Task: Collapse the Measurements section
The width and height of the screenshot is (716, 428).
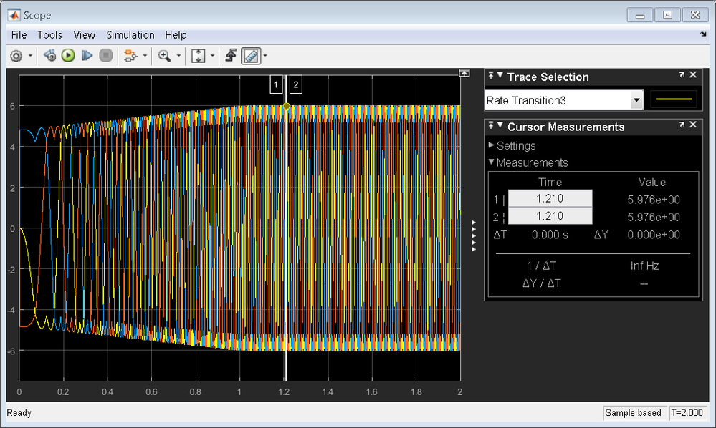Action: pyautogui.click(x=492, y=162)
